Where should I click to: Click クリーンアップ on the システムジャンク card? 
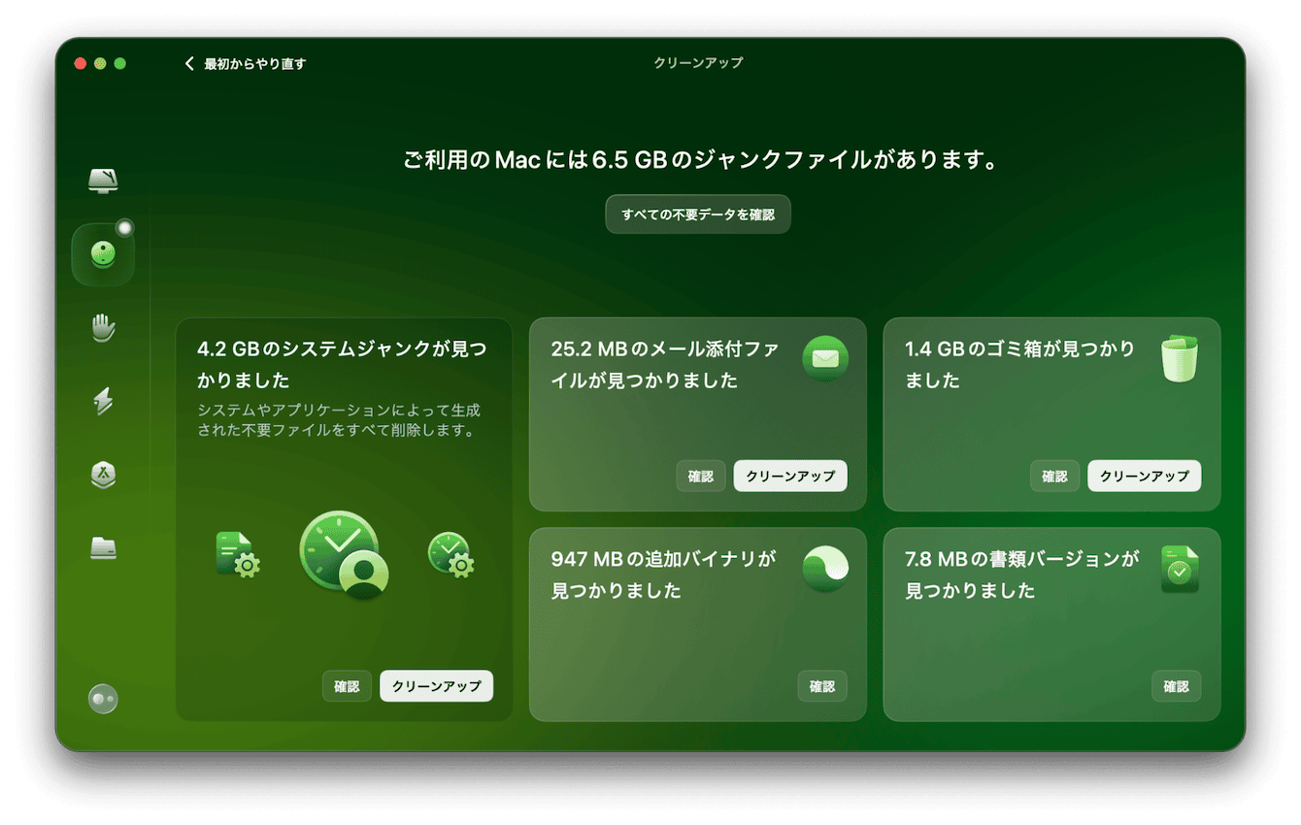click(x=436, y=686)
